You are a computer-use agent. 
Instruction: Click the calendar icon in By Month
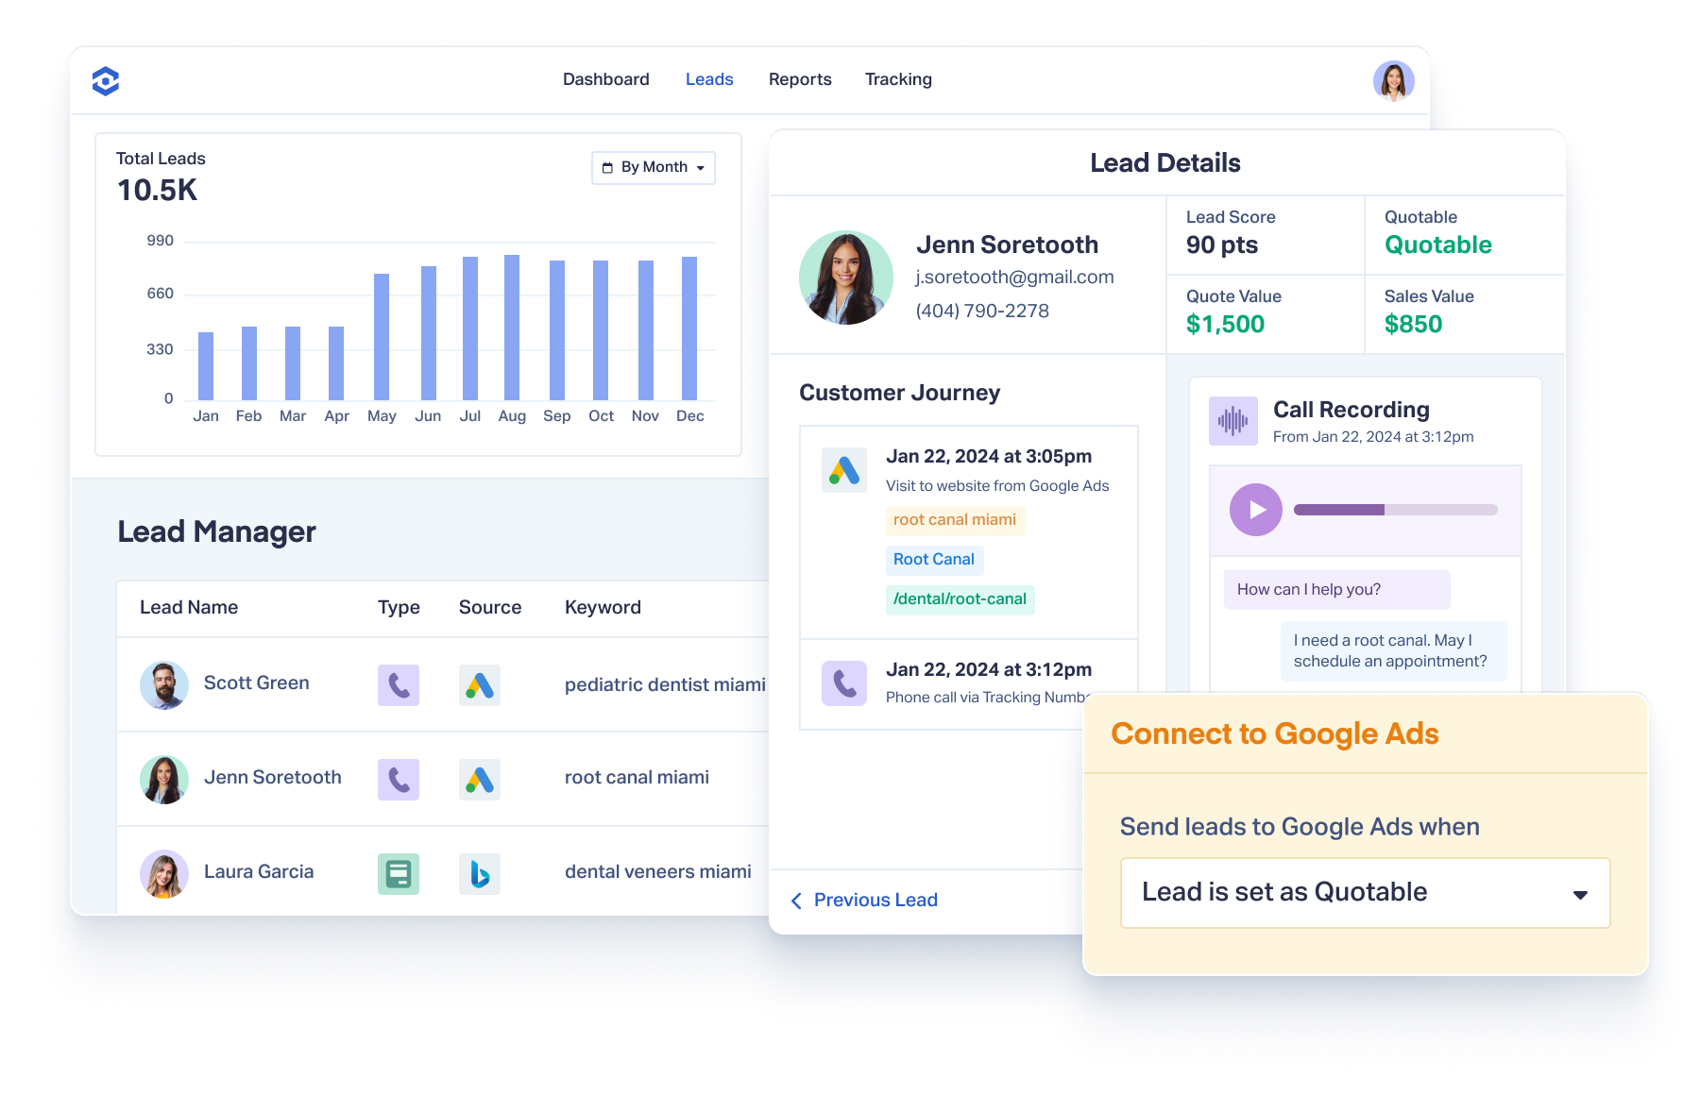tap(607, 167)
